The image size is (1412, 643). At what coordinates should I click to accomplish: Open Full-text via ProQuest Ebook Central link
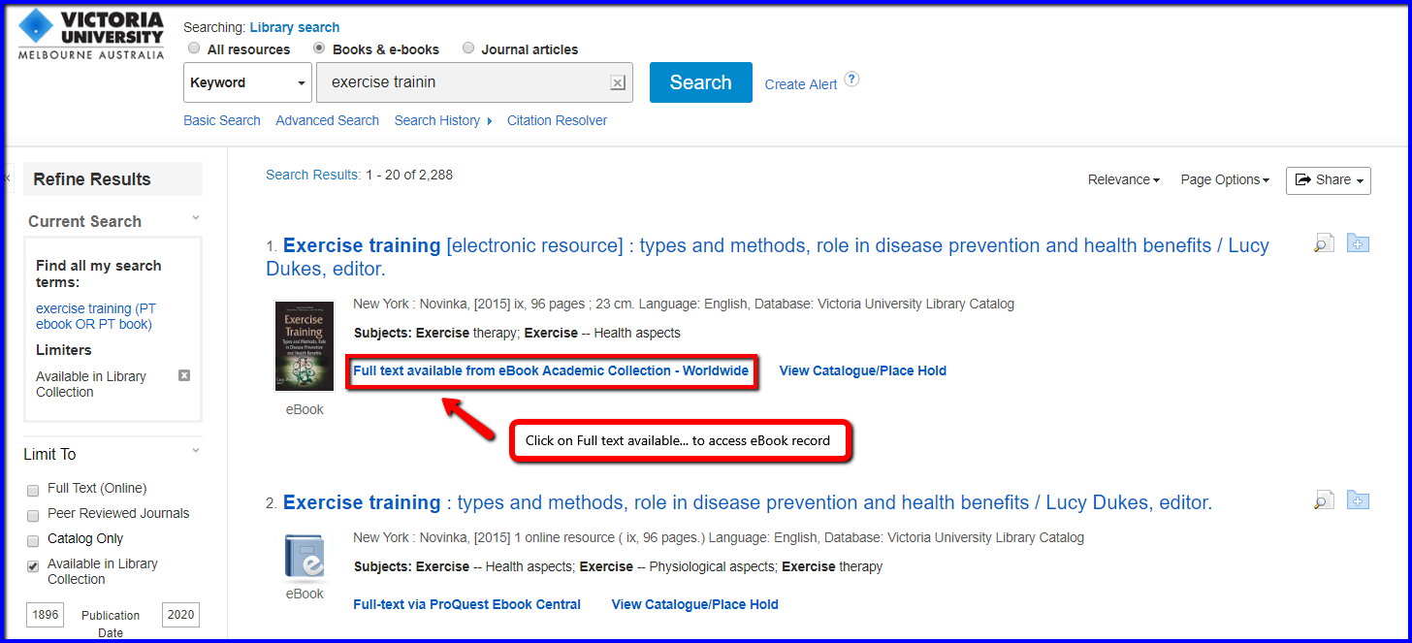coord(466,604)
